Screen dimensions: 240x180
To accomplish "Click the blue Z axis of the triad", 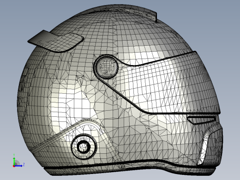I will (x=19, y=166).
